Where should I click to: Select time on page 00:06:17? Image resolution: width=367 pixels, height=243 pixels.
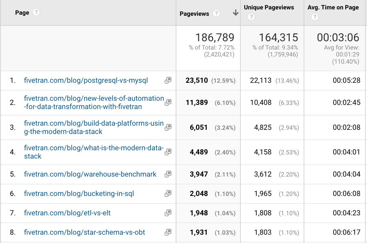tap(347, 232)
